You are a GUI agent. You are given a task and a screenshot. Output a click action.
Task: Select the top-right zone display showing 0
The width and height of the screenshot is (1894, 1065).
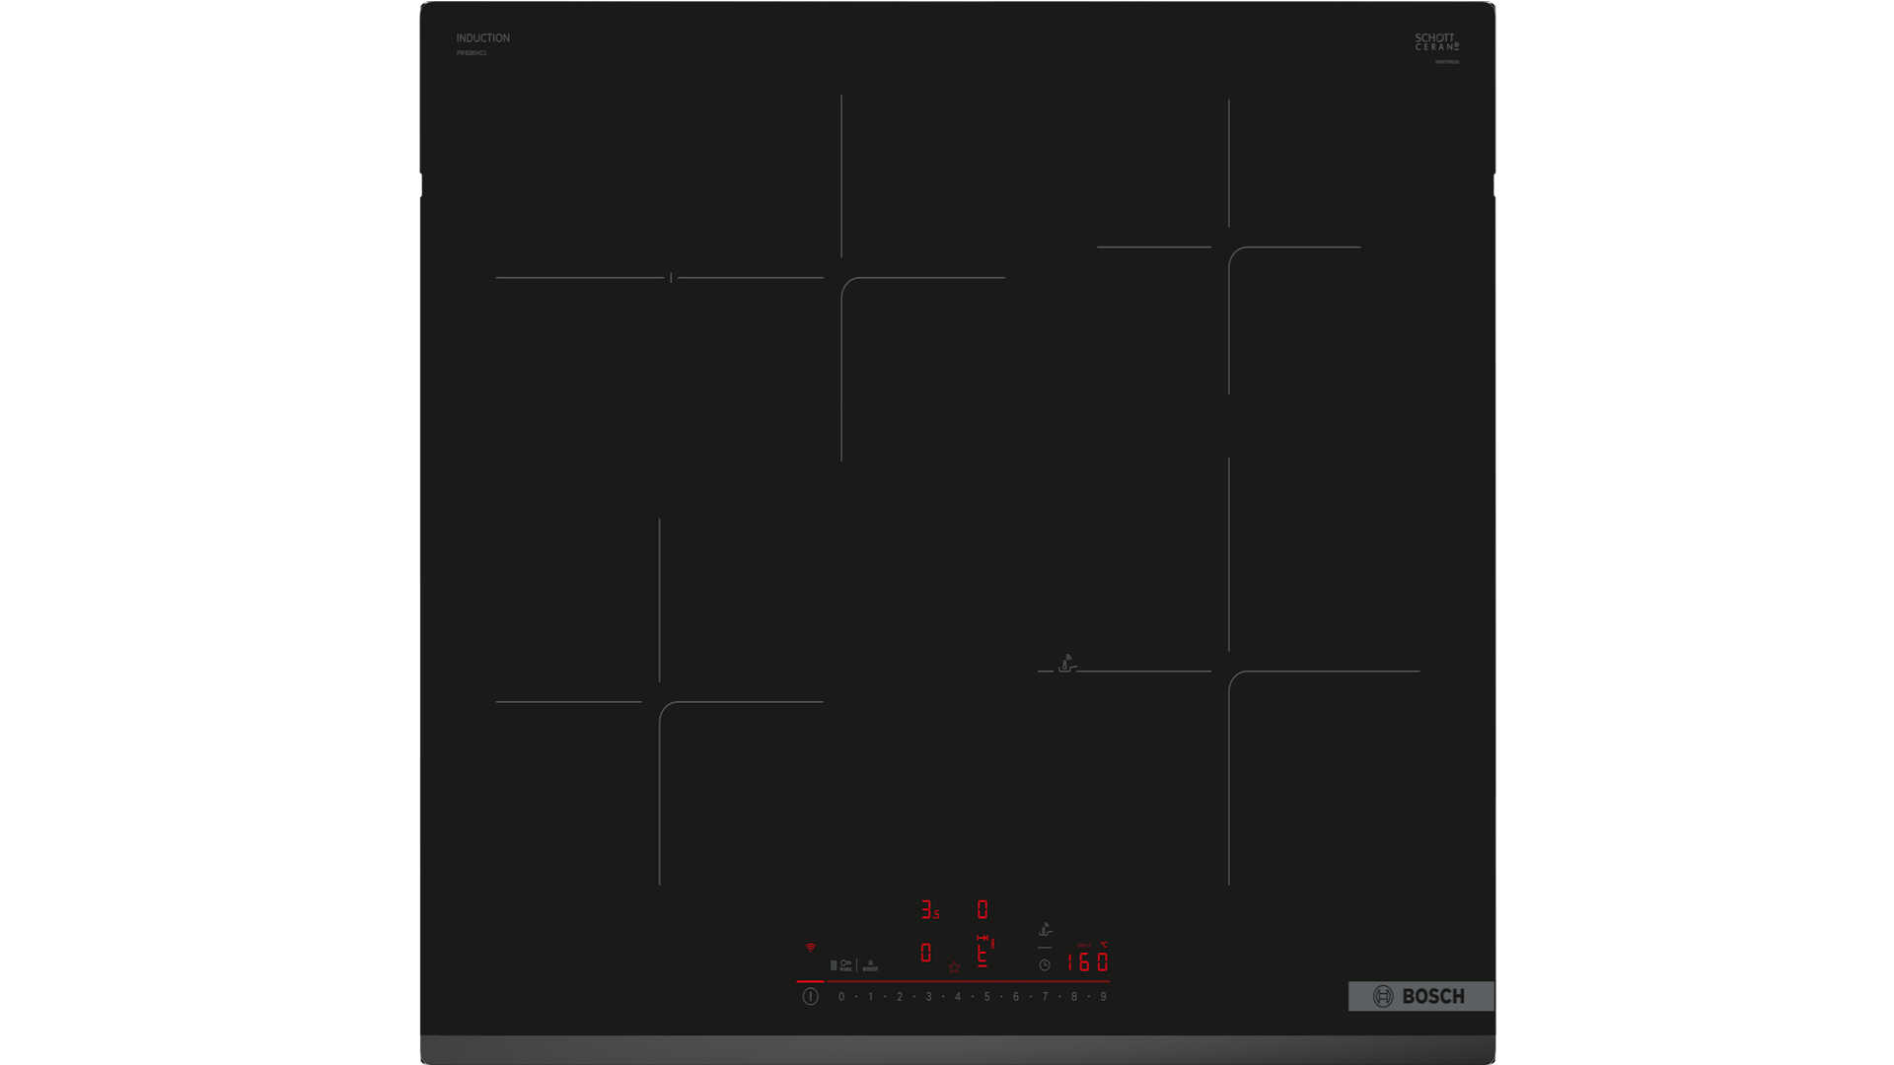[x=983, y=909]
